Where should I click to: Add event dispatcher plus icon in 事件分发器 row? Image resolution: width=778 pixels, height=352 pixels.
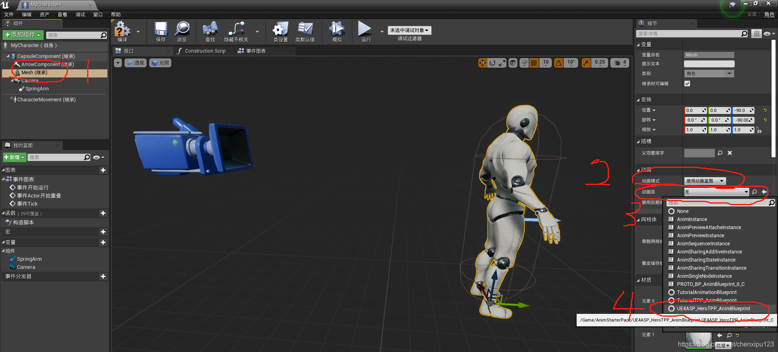tap(103, 277)
